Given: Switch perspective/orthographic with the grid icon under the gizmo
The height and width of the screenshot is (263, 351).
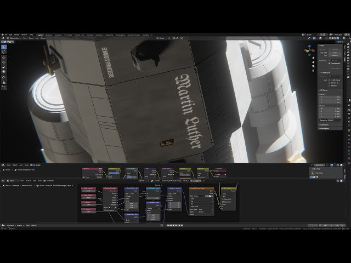Looking at the screenshot, I should click(x=313, y=71).
